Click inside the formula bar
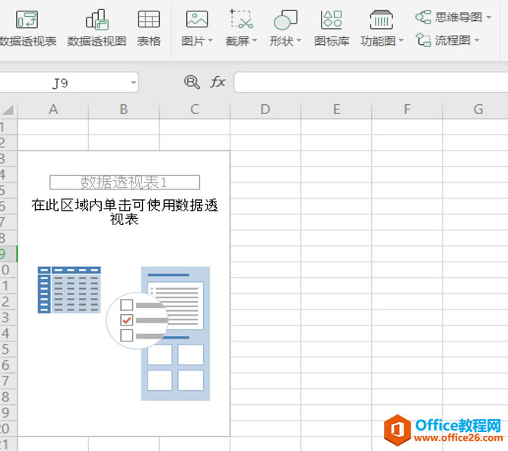 pos(370,82)
